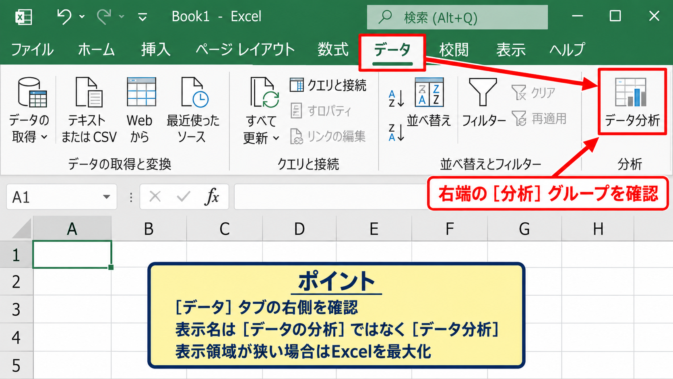Click the Redo arrow icon
The width and height of the screenshot is (673, 379).
[104, 17]
